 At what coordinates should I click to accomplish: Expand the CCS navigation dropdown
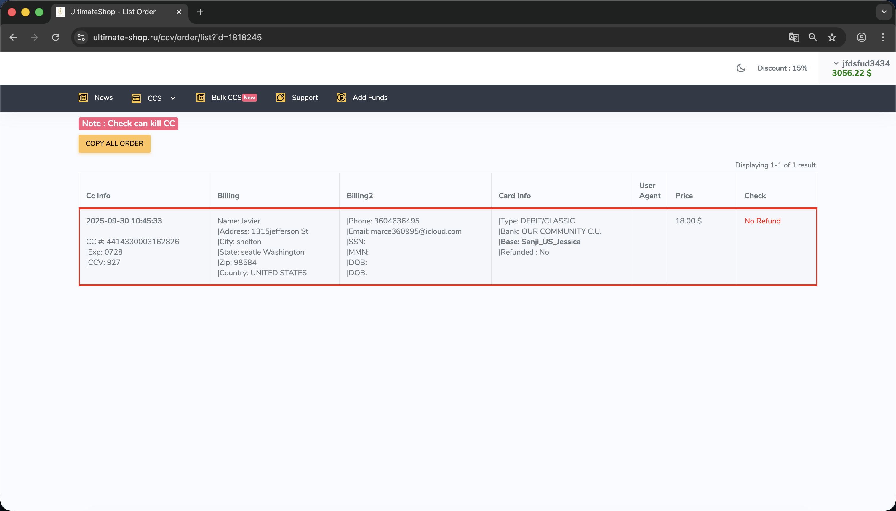pos(154,98)
